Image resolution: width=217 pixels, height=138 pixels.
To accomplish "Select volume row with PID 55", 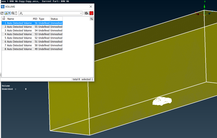I will click(x=32, y=27).
